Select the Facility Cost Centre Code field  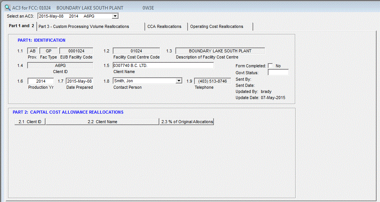pyautogui.click(x=136, y=51)
